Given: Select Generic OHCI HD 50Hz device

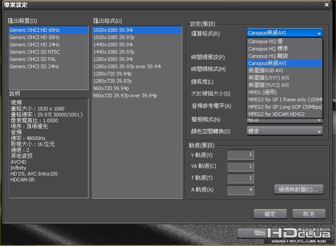Looking at the screenshot, I should point(49,37).
